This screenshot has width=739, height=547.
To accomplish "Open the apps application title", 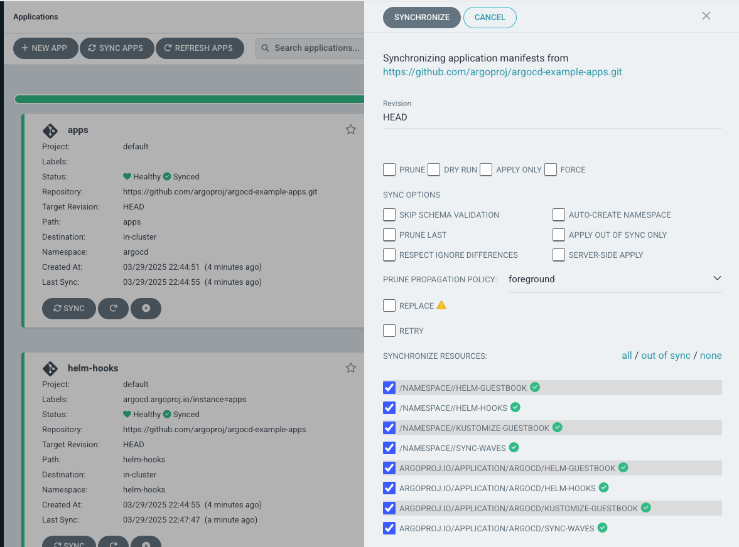I will point(78,130).
